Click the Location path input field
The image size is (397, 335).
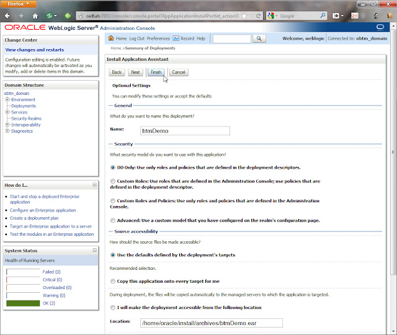tap(212, 323)
